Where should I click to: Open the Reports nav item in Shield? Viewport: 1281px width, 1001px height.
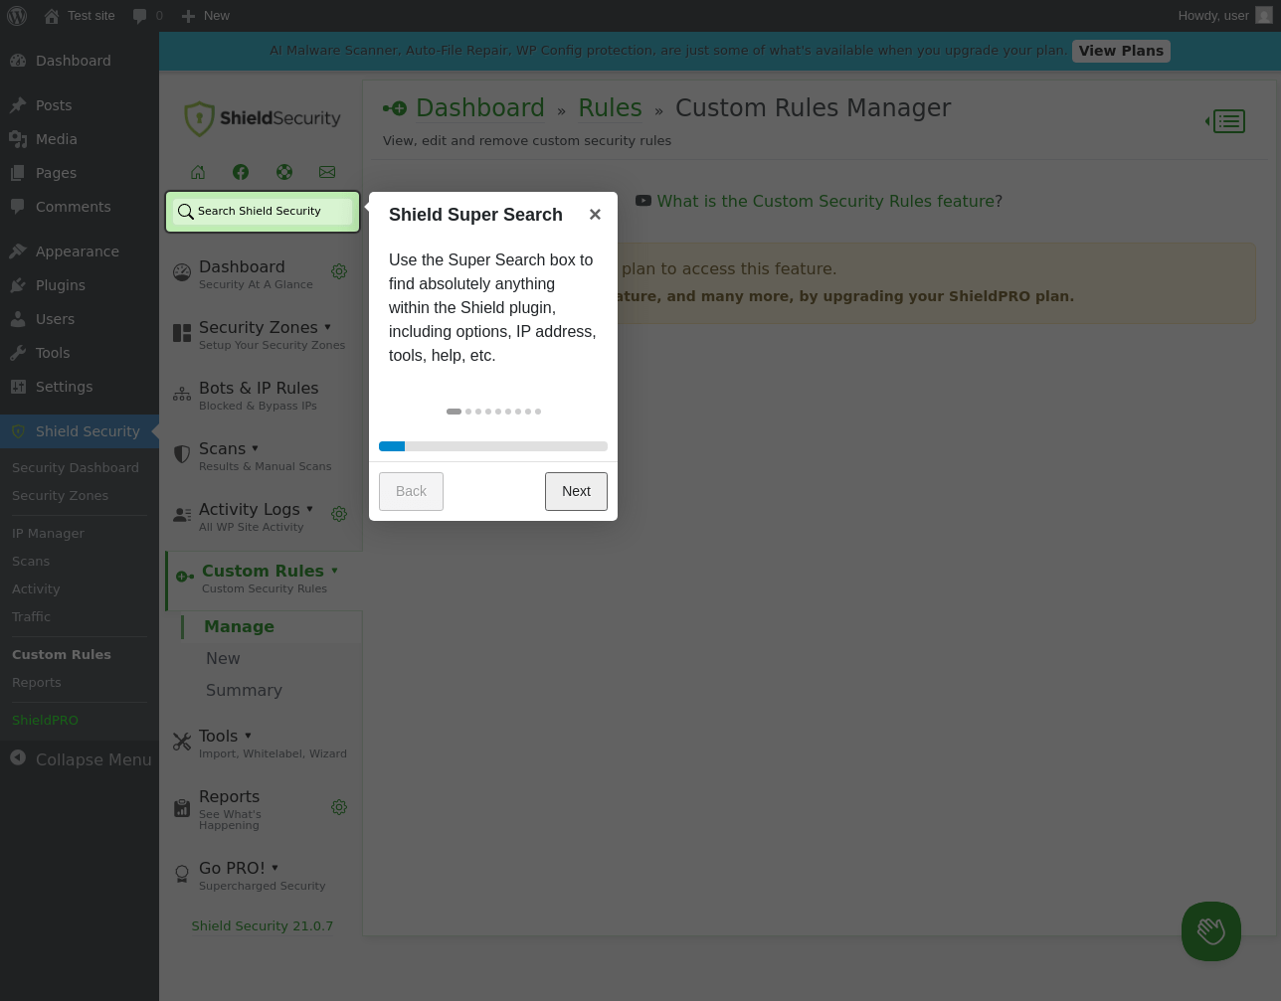click(229, 809)
